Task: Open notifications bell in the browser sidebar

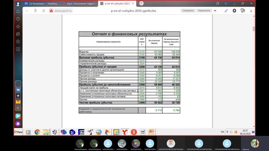Action: tap(18, 11)
